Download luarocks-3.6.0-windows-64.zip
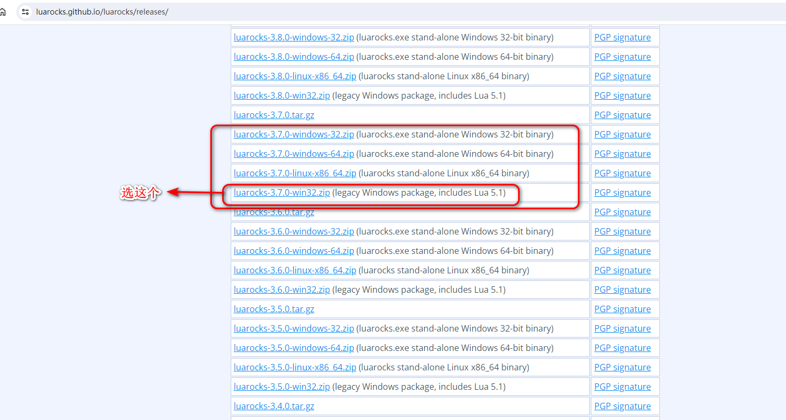The width and height of the screenshot is (786, 420). 294,251
